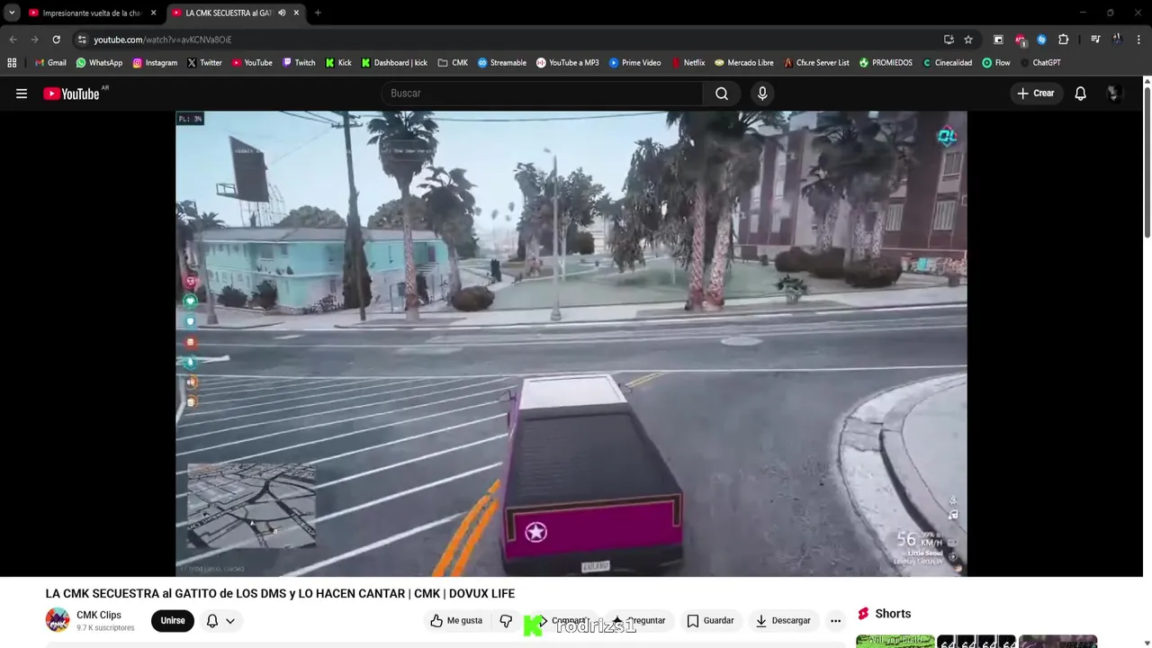Open the media controls icon in toolbar

click(1095, 40)
